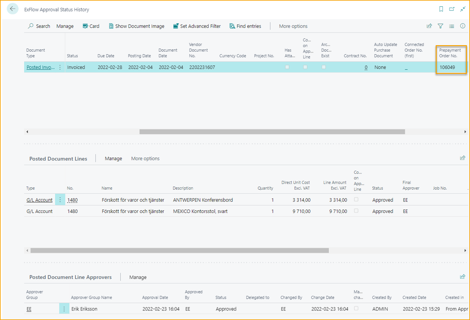Toggle the filter pane funnel icon
Screen dimensions: 470x320
440,26
